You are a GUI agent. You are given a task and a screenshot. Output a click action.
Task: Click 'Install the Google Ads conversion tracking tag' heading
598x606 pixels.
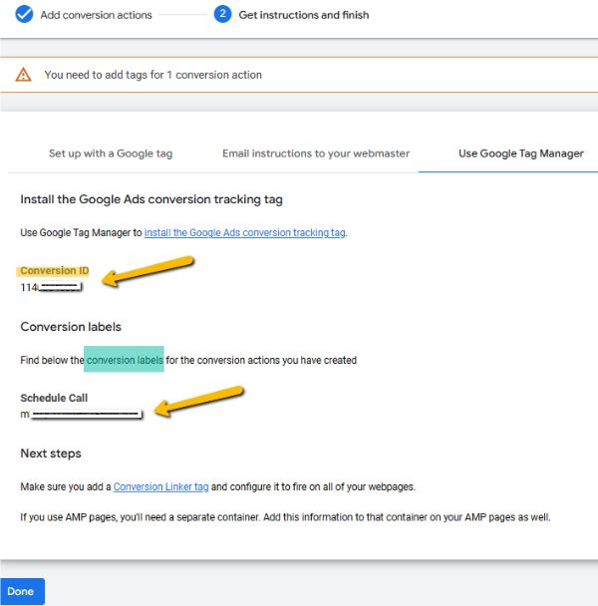point(151,199)
